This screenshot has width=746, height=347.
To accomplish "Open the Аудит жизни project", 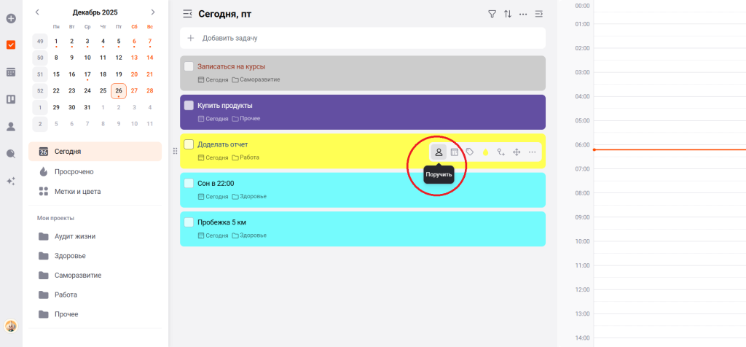I will (74, 236).
